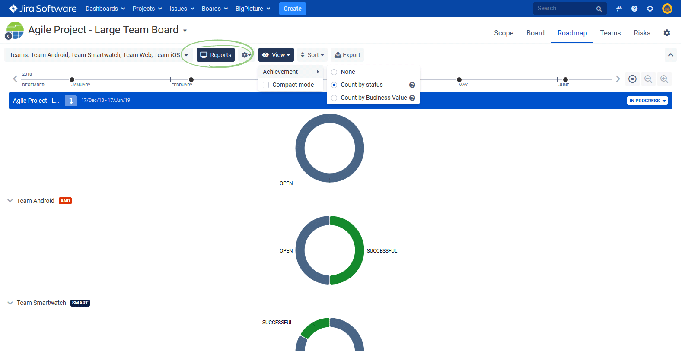This screenshot has height=351, width=682.
Task: Click the January timeline marker dot
Action: point(72,79)
